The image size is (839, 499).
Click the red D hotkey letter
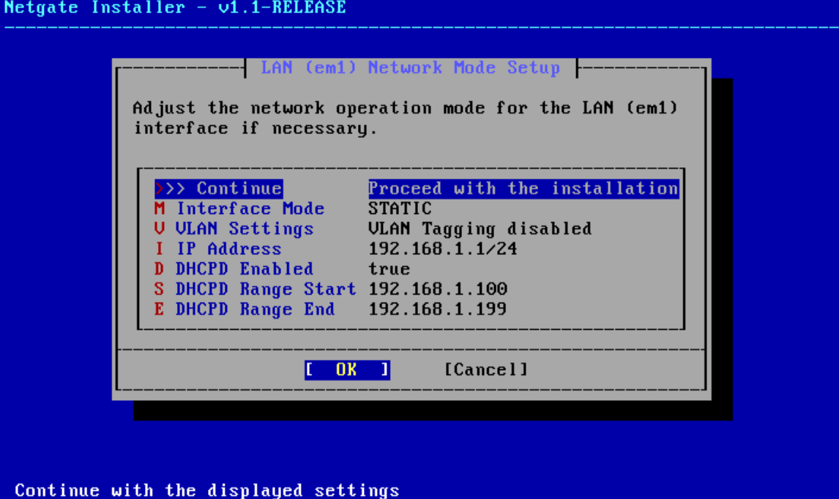[x=160, y=269]
